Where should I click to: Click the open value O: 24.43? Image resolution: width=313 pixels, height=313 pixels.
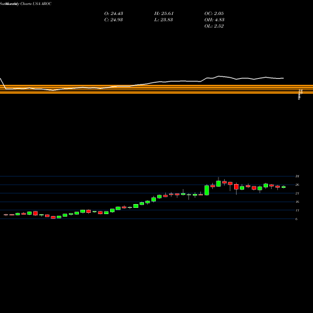pos(113,14)
